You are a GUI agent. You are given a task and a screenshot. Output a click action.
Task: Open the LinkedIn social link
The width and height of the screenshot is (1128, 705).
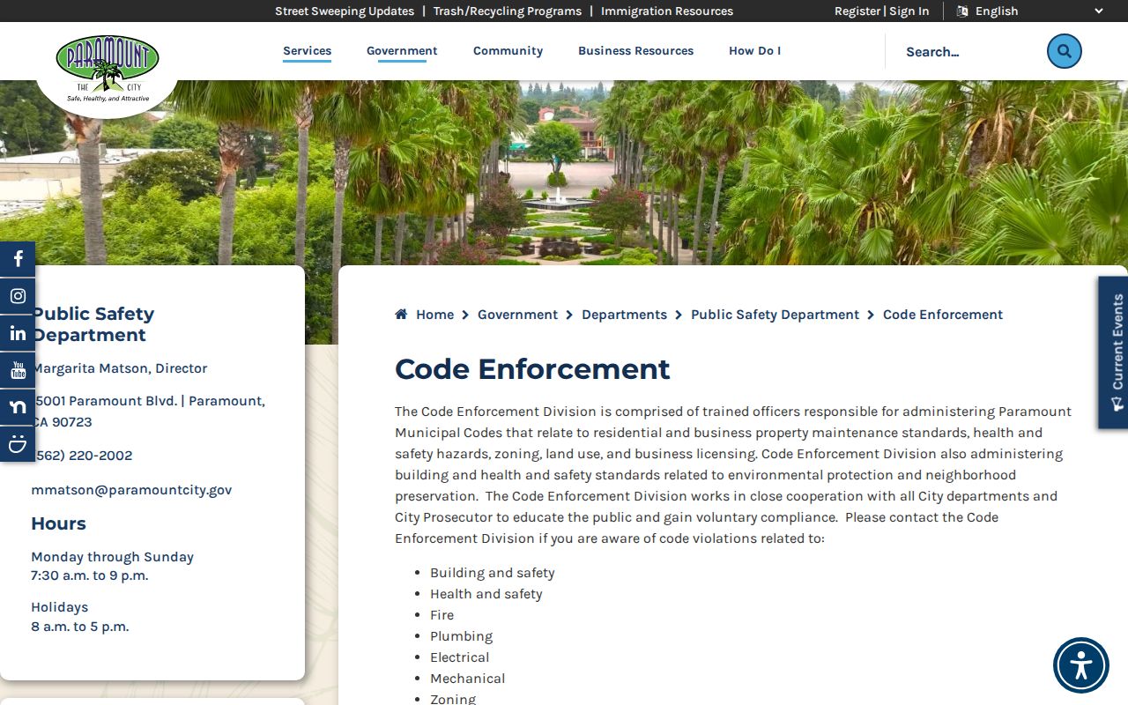pyautogui.click(x=18, y=333)
